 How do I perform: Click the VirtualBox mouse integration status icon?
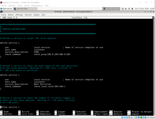pos(143,117)
